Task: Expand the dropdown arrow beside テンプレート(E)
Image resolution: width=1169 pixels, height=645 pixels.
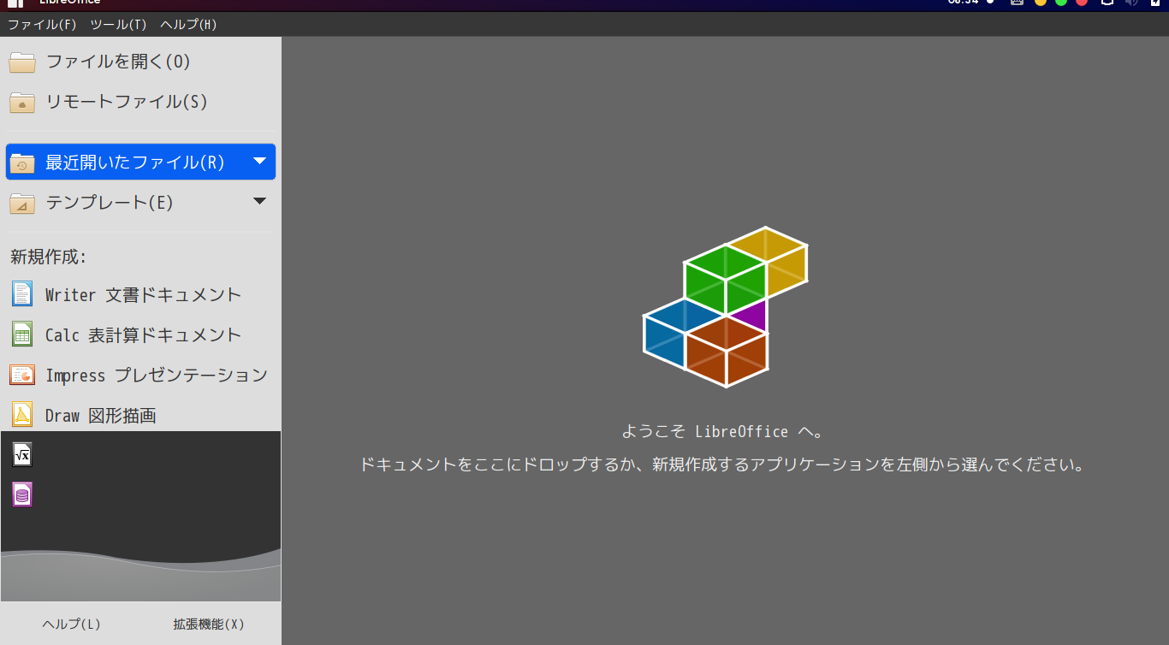Action: [x=260, y=202]
